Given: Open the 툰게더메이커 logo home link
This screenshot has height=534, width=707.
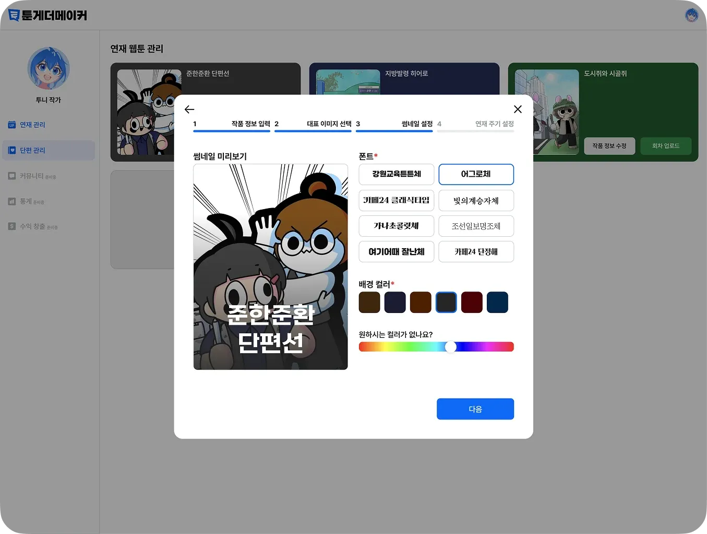Looking at the screenshot, I should click(x=48, y=15).
